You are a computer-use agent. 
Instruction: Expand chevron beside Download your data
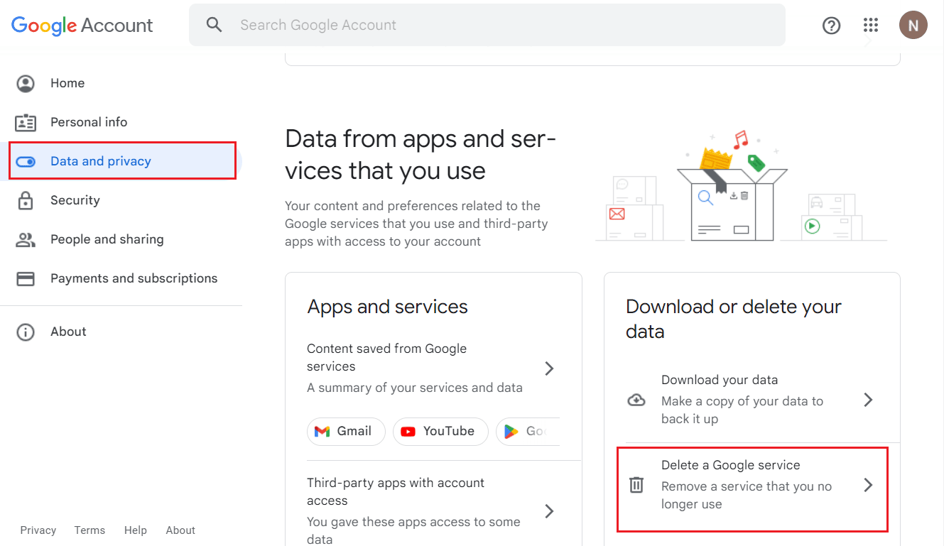[x=868, y=400]
